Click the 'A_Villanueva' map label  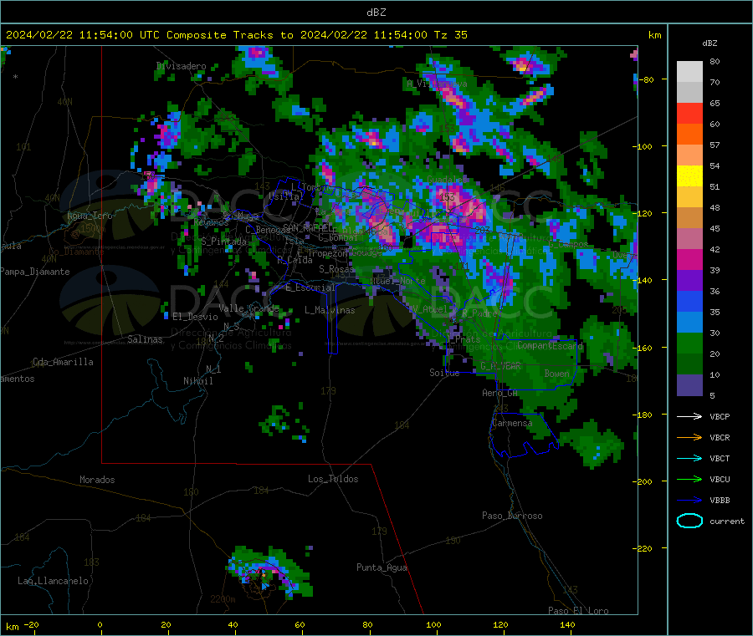pyautogui.click(x=437, y=84)
